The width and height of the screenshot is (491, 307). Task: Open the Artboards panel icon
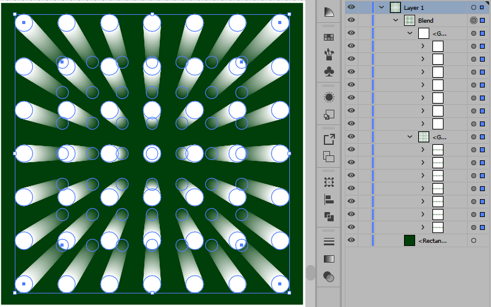[x=329, y=157]
